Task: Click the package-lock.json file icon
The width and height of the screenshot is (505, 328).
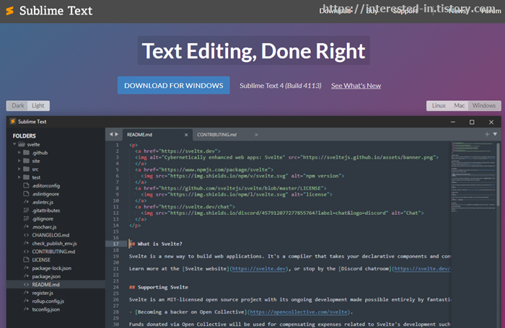Action: pyautogui.click(x=26, y=268)
